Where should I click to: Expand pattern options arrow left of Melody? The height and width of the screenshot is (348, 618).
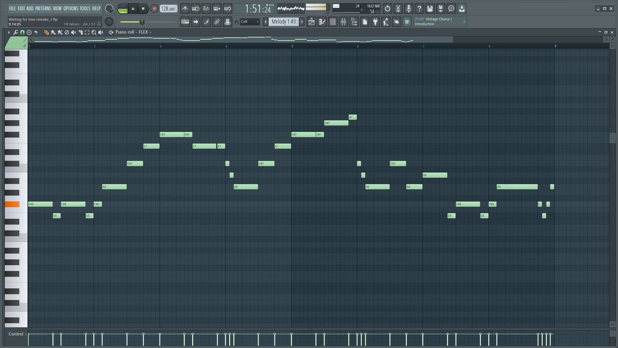click(x=266, y=22)
